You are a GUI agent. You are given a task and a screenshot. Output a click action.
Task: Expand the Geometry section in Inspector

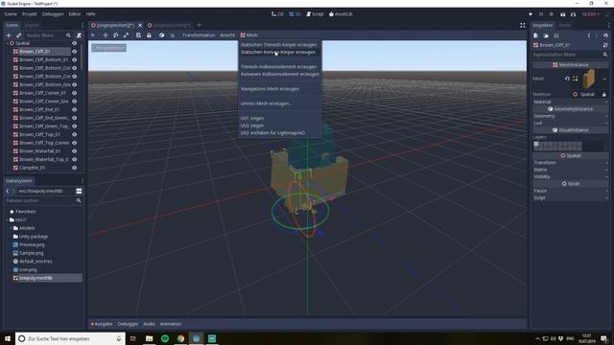coord(571,116)
